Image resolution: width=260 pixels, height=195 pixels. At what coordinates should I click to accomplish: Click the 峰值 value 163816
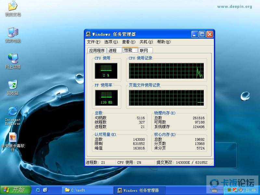click(x=139, y=148)
